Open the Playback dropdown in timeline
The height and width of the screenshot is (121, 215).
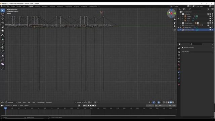[x=9, y=106]
